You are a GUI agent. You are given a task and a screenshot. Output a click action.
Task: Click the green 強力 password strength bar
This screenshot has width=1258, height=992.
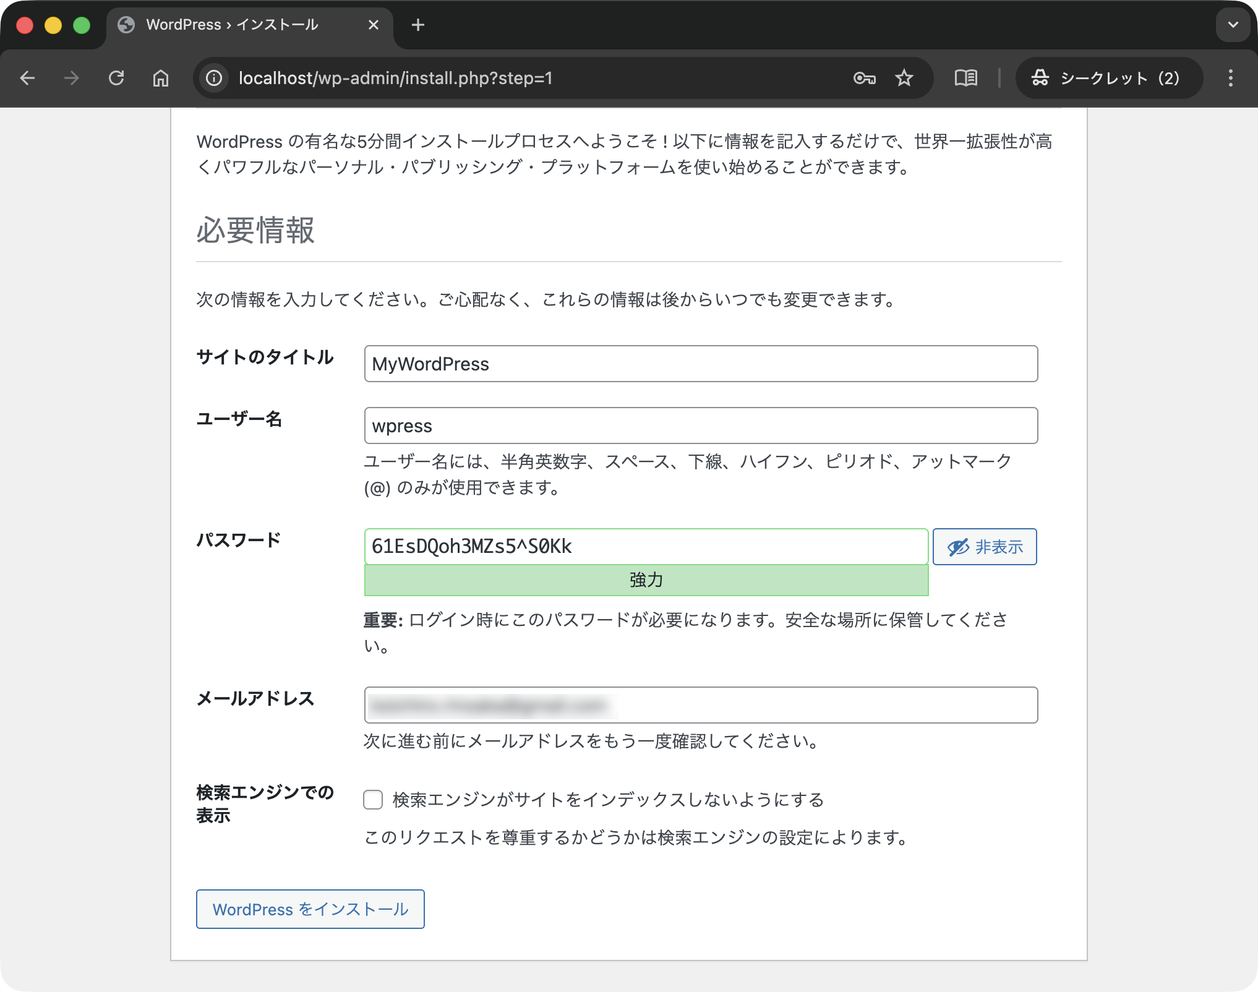(646, 580)
